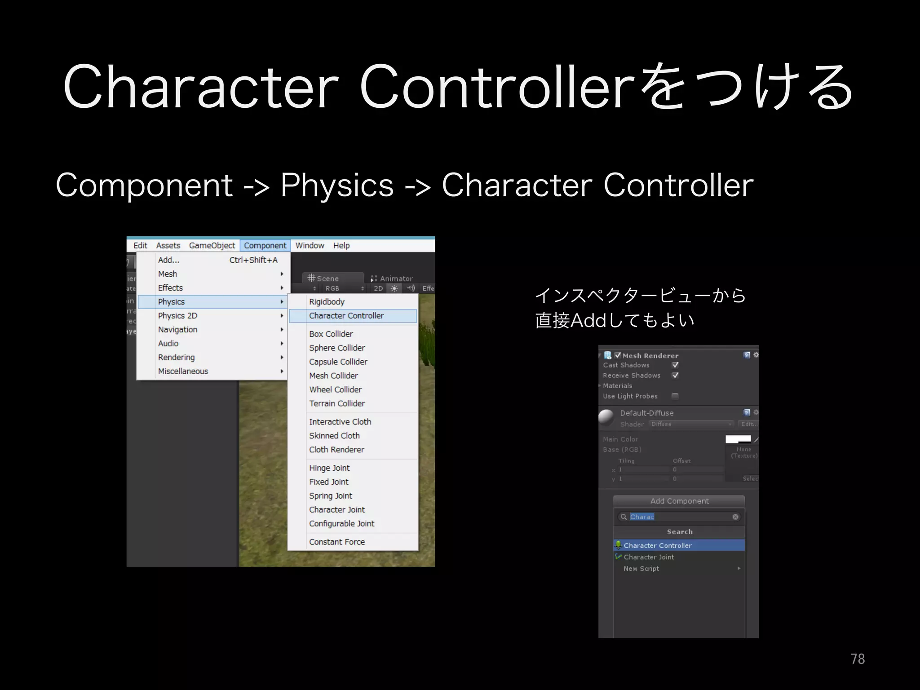Toggle scene lighting sun icon
920x690 pixels.
pyautogui.click(x=394, y=288)
